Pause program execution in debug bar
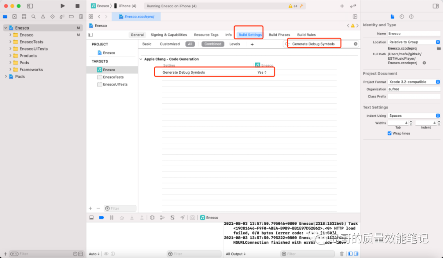443x258 pixels. 112,218
